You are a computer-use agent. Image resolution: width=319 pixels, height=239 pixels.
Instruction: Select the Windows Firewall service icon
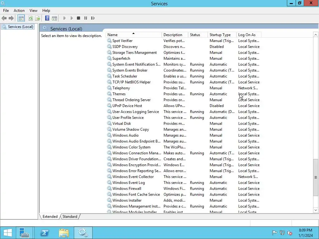[x=109, y=188]
